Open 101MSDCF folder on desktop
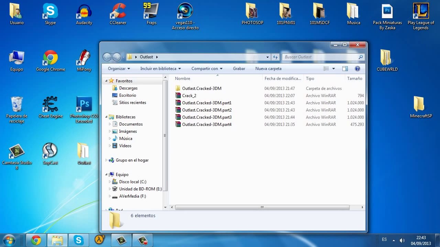The image size is (440, 247). click(320, 14)
